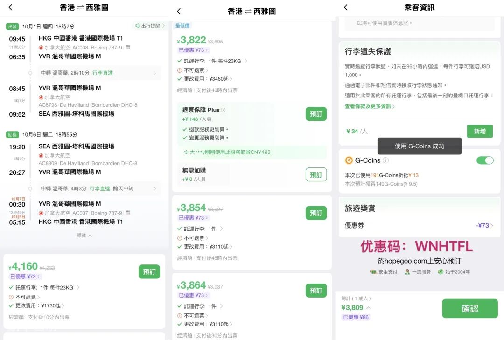Expand the 中轉 溫哥華 2時10分 layover details

tap(98, 73)
